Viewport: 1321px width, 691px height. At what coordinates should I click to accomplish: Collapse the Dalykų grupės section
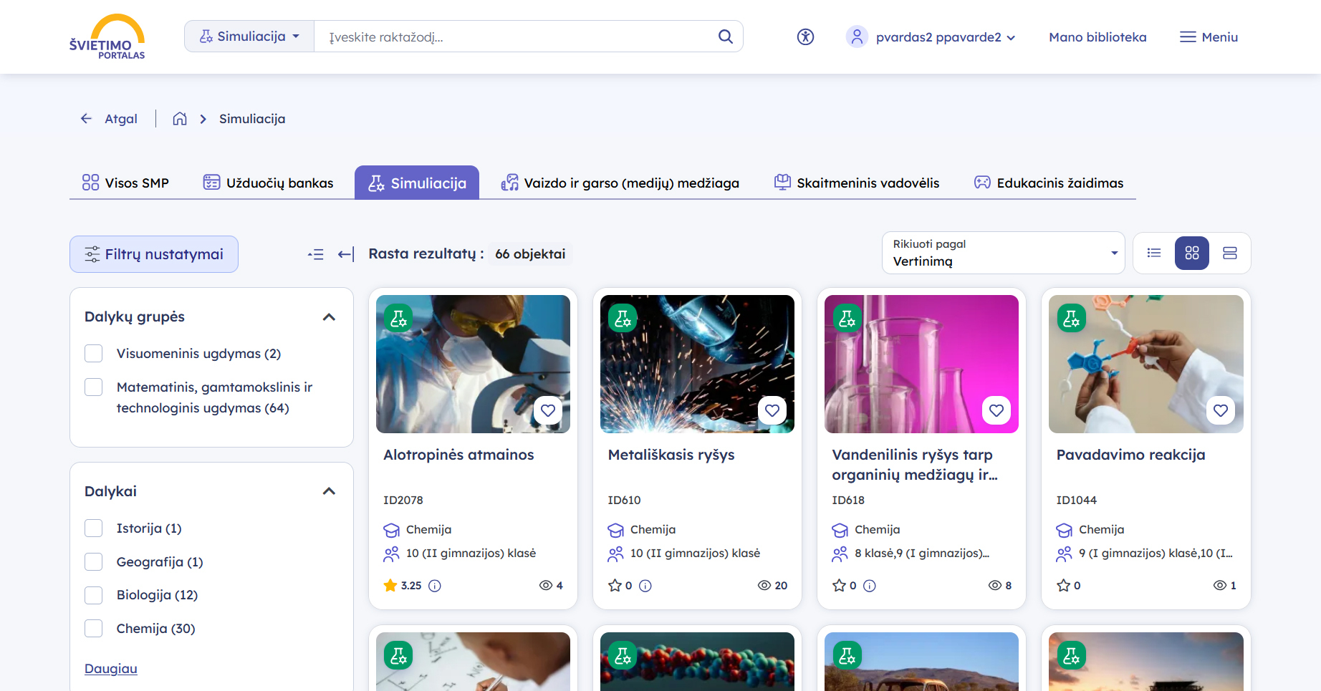[329, 317]
